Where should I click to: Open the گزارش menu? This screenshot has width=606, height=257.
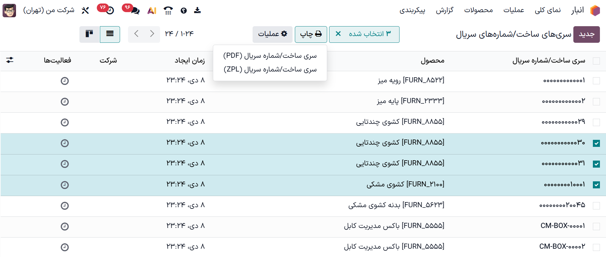(x=445, y=11)
